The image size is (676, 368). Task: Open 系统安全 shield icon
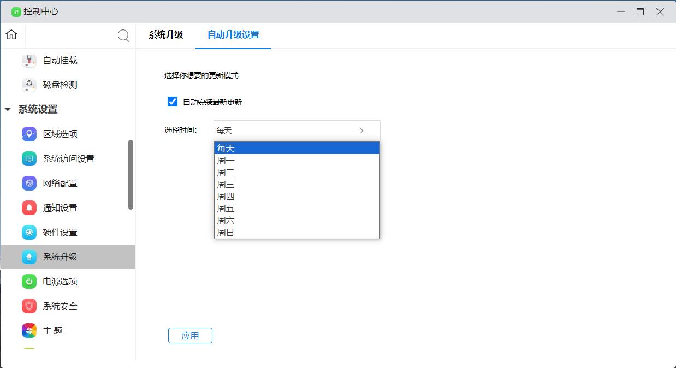29,306
